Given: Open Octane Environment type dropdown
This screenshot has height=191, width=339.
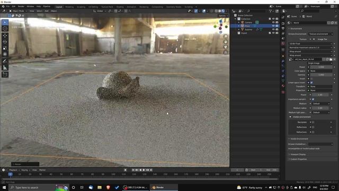Looking at the screenshot, I should coord(320,34).
